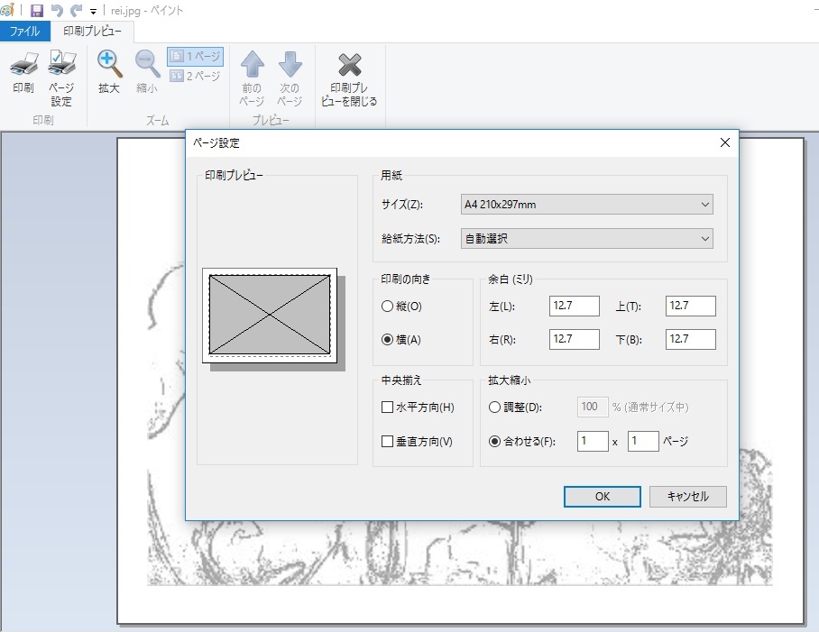Open the 給紙方法 paper source dropdown
Viewport: 819px width, 632px height.
coord(586,239)
